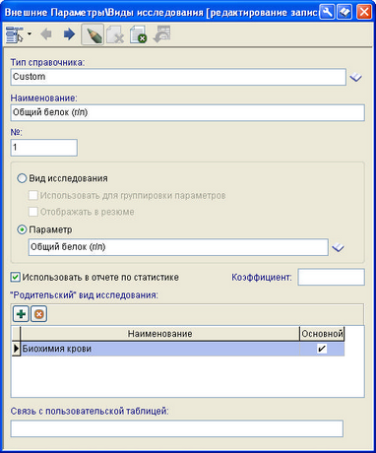Click the Коэффициент input field
The width and height of the screenshot is (376, 453).
pyautogui.click(x=331, y=277)
